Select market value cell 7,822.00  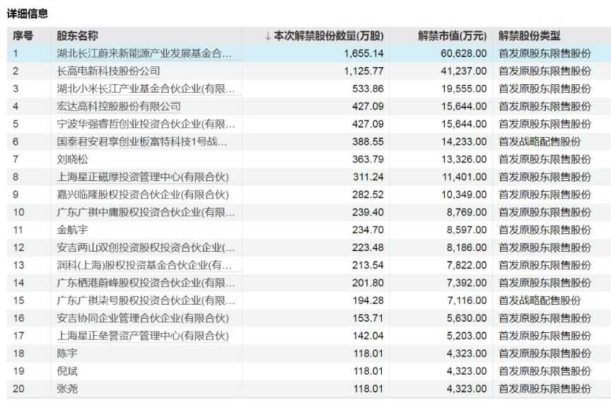coord(467,265)
